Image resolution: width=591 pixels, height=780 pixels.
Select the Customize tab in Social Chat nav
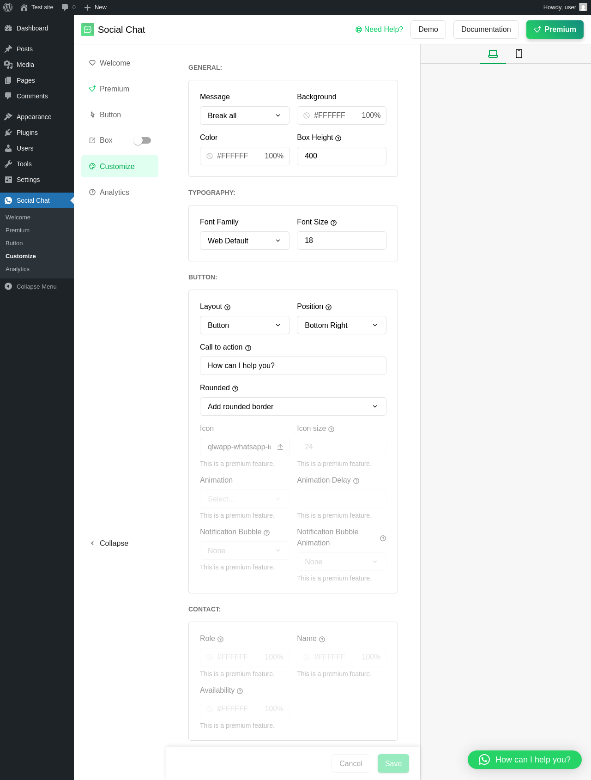[120, 166]
